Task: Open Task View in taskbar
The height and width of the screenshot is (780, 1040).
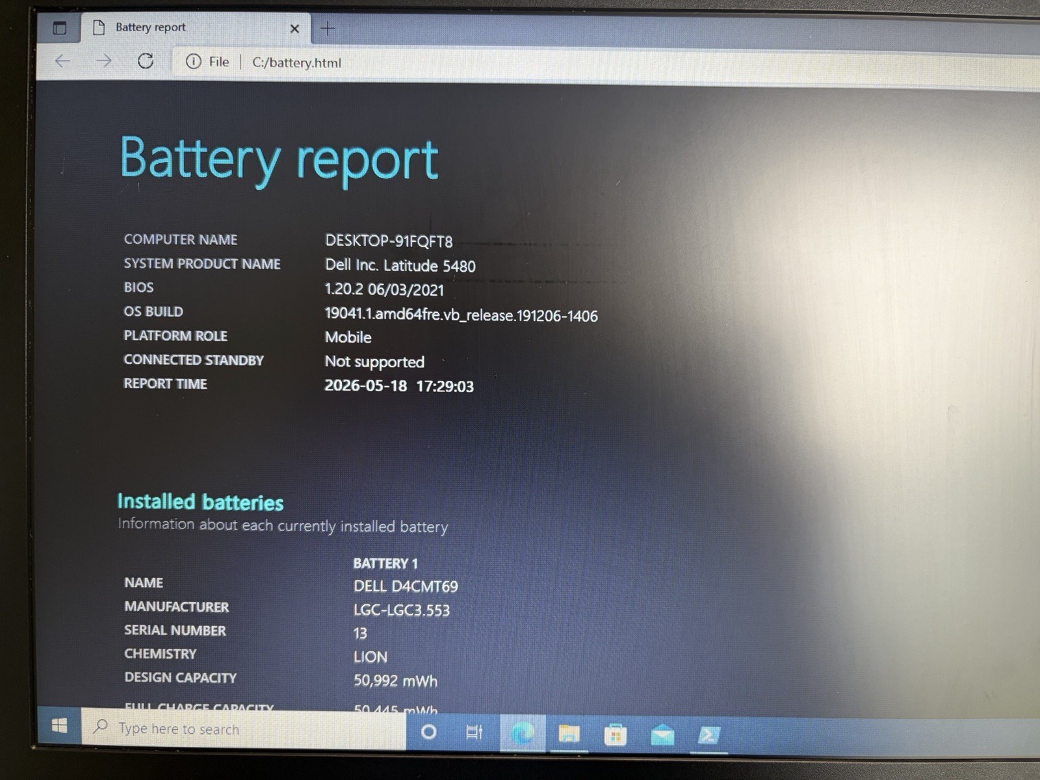Action: pos(474,733)
